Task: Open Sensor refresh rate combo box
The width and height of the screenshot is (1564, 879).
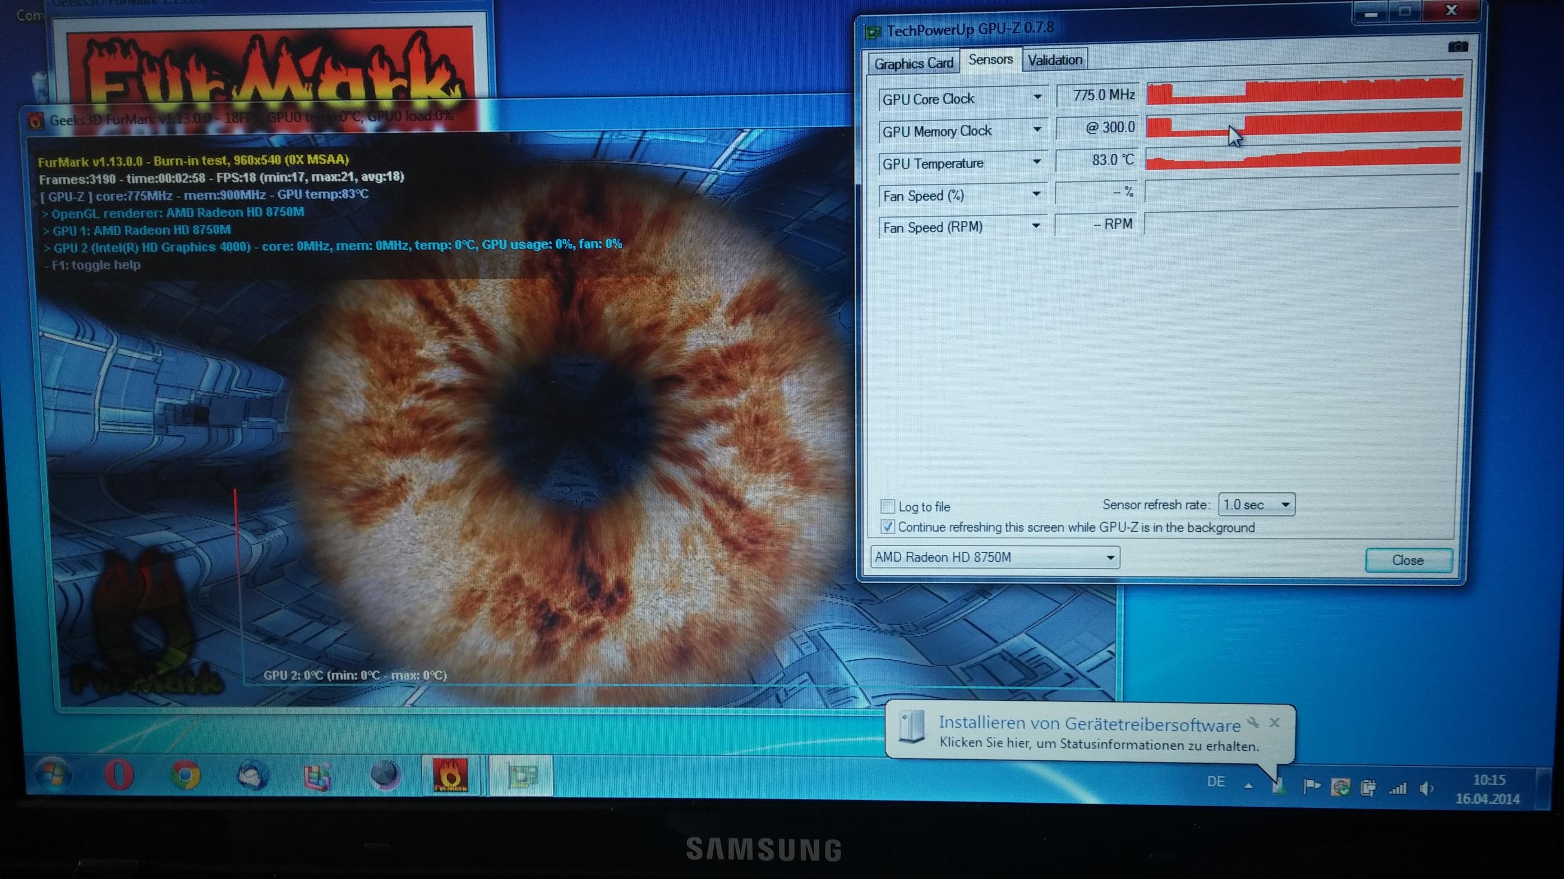Action: [x=1256, y=505]
